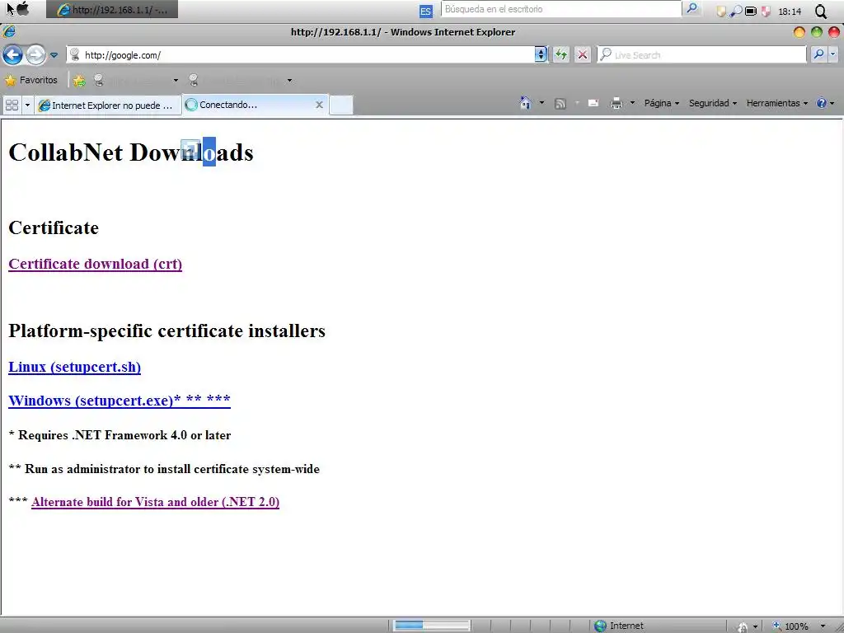The width and height of the screenshot is (844, 633).
Task: Open Certificate download (crt) link
Action: 96,264
